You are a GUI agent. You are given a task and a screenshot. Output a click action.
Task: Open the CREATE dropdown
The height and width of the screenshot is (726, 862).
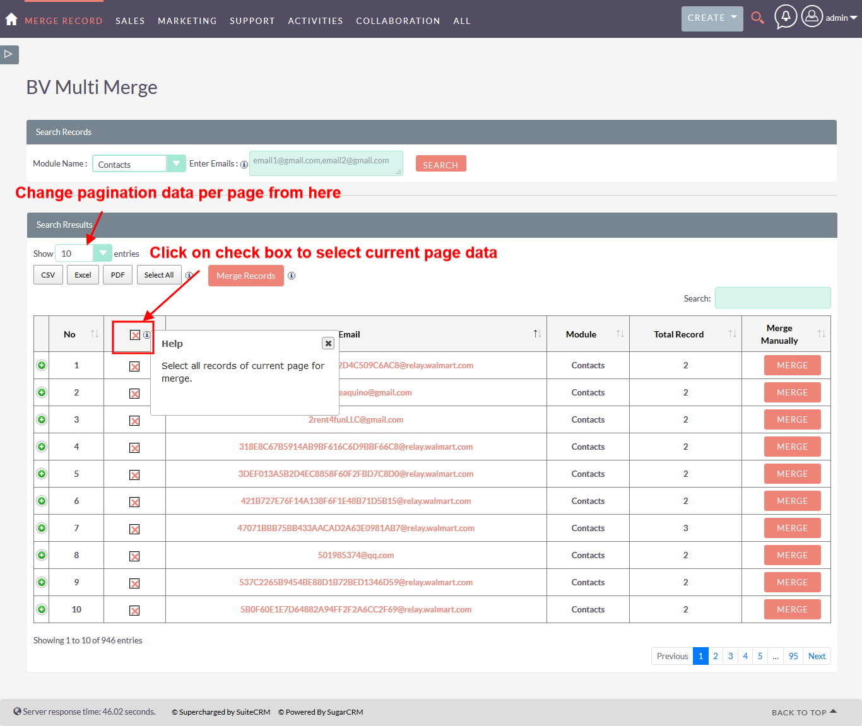(712, 18)
